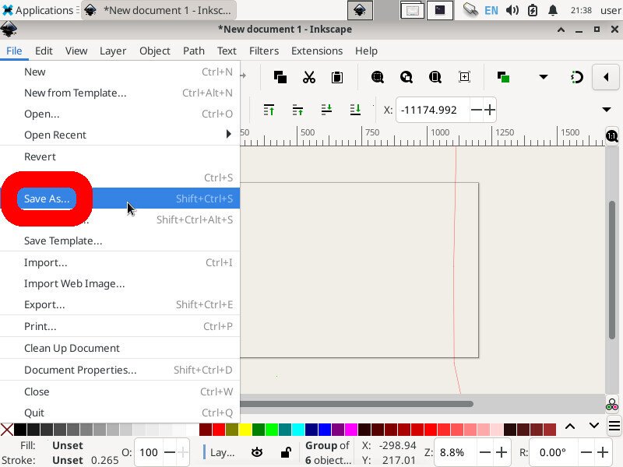Toggle the current layer lock icon
Screen dimensions: 623x467
click(x=286, y=452)
